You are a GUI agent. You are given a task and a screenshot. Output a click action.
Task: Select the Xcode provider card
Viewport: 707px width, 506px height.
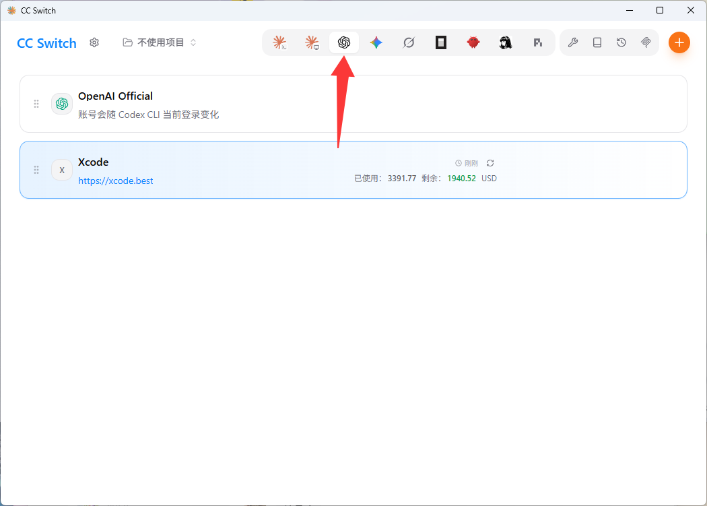click(x=353, y=170)
